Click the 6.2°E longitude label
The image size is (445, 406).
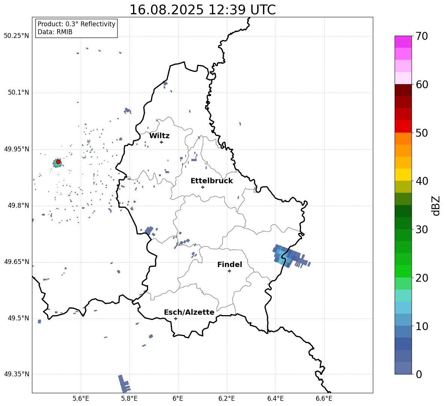227,398
